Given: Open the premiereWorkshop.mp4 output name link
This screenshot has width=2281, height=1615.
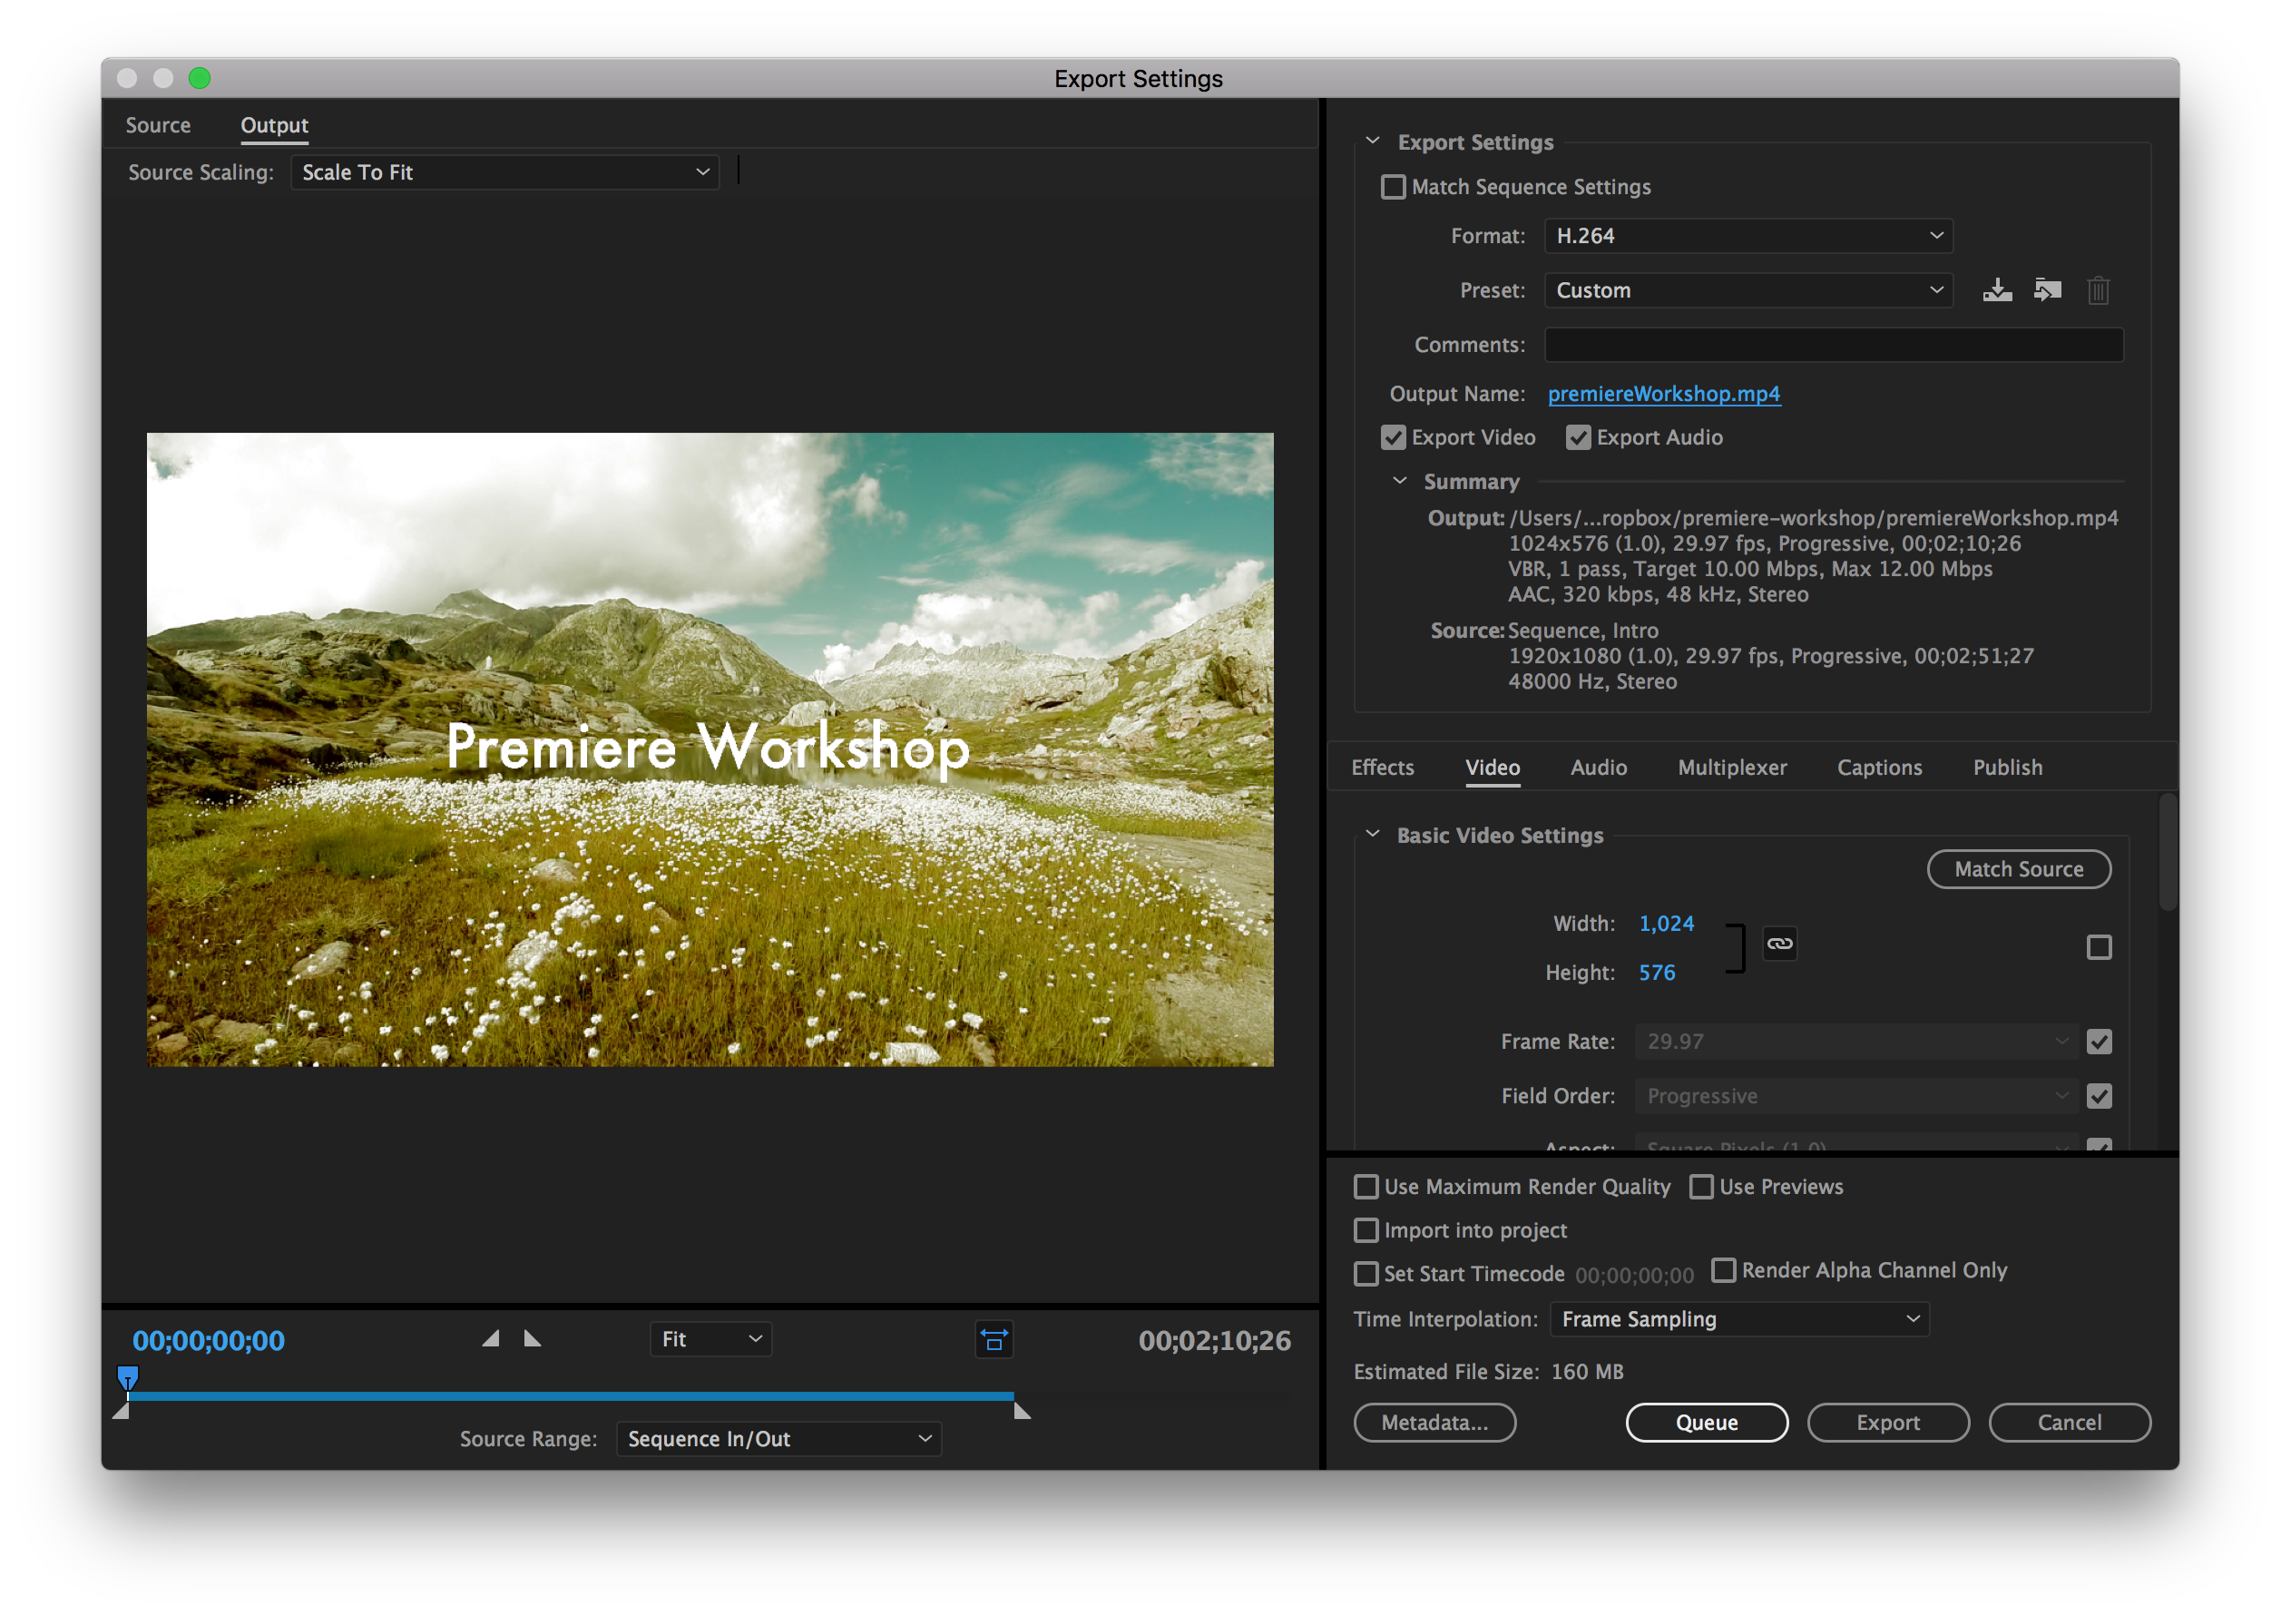Looking at the screenshot, I should point(1663,394).
